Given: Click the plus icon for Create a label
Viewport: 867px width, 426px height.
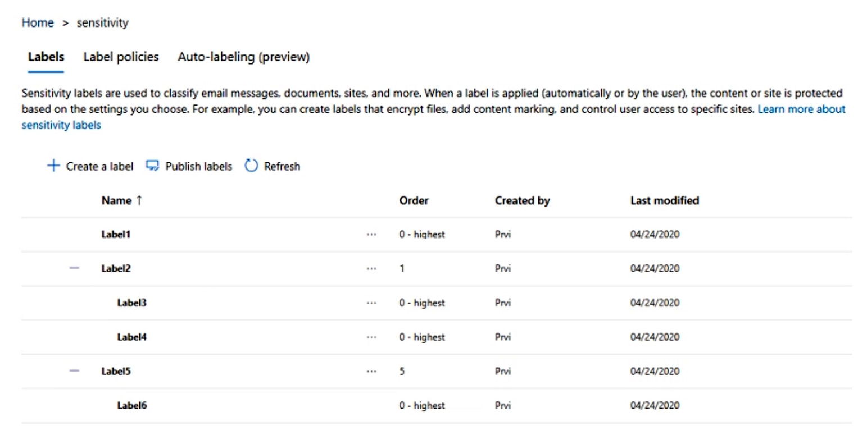Looking at the screenshot, I should click(x=53, y=166).
